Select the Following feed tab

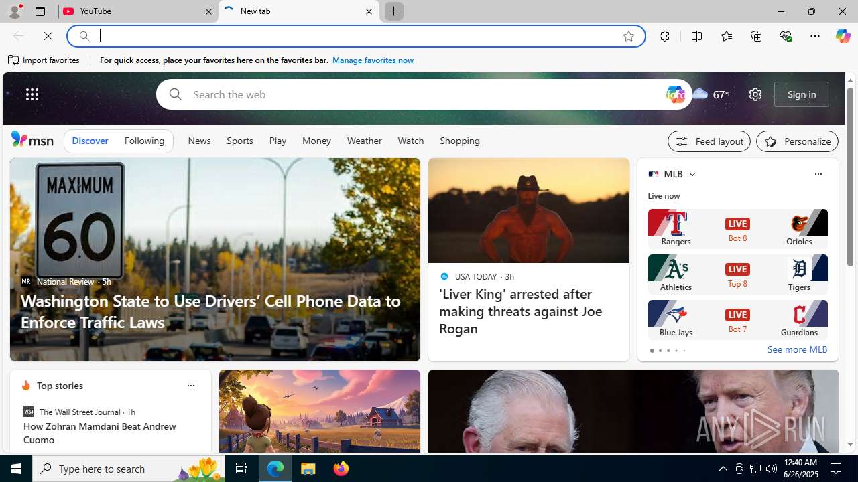(x=144, y=141)
